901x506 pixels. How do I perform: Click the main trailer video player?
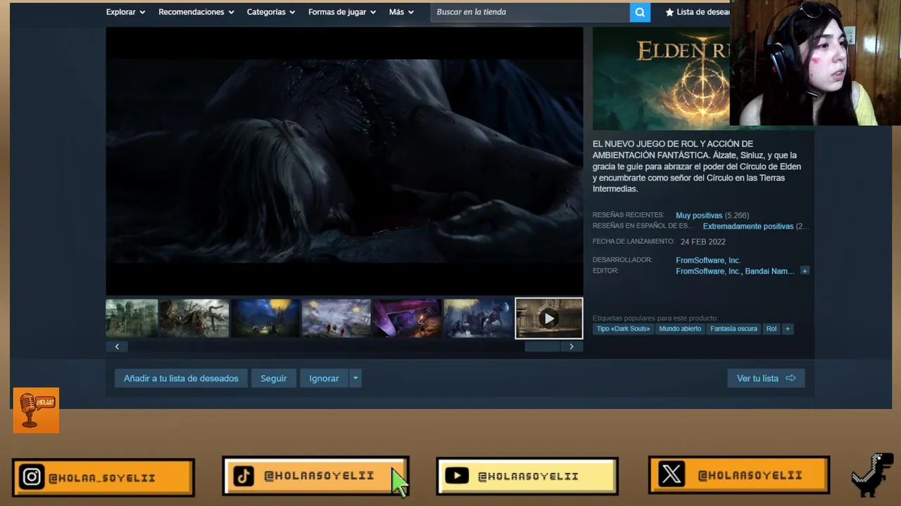click(x=344, y=161)
